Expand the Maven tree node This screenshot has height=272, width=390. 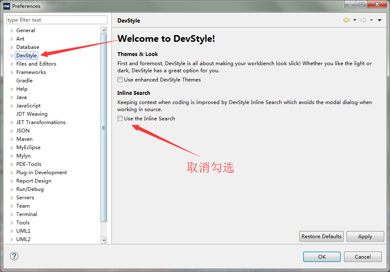pyautogui.click(x=12, y=140)
